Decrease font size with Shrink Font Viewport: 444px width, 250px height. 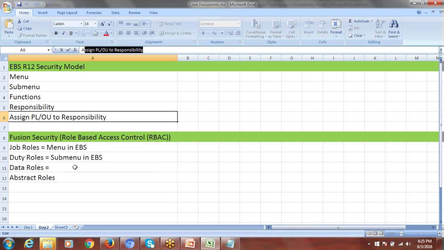(x=110, y=24)
